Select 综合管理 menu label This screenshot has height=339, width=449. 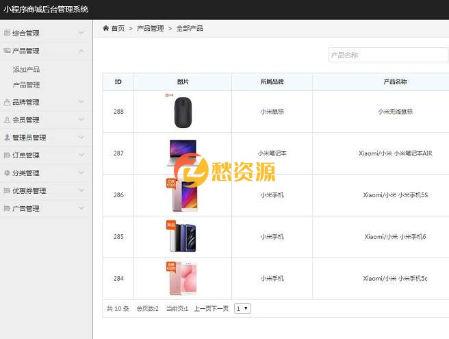26,33
